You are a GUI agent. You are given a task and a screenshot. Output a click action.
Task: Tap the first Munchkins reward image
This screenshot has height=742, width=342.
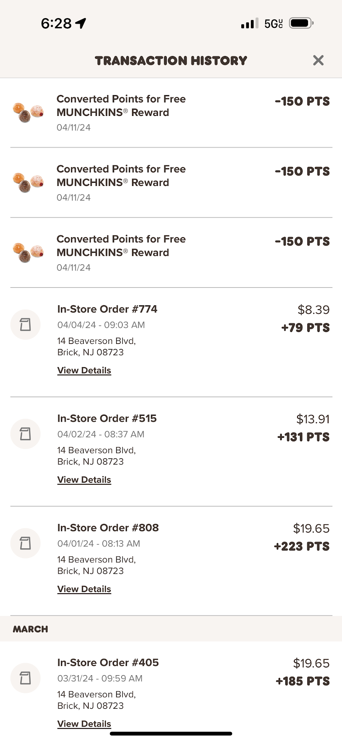(x=28, y=112)
